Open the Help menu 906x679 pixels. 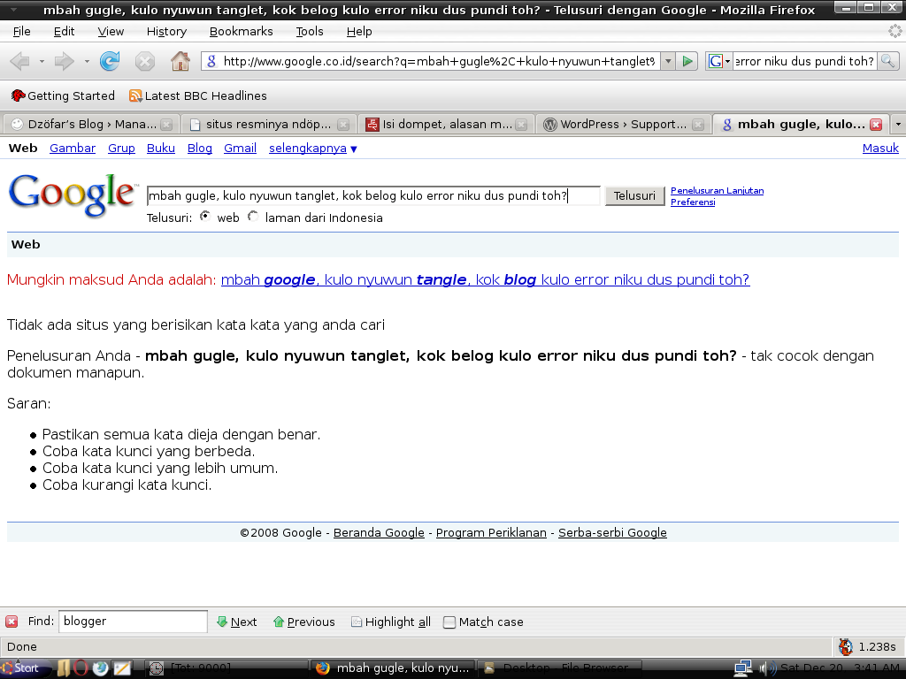click(359, 31)
